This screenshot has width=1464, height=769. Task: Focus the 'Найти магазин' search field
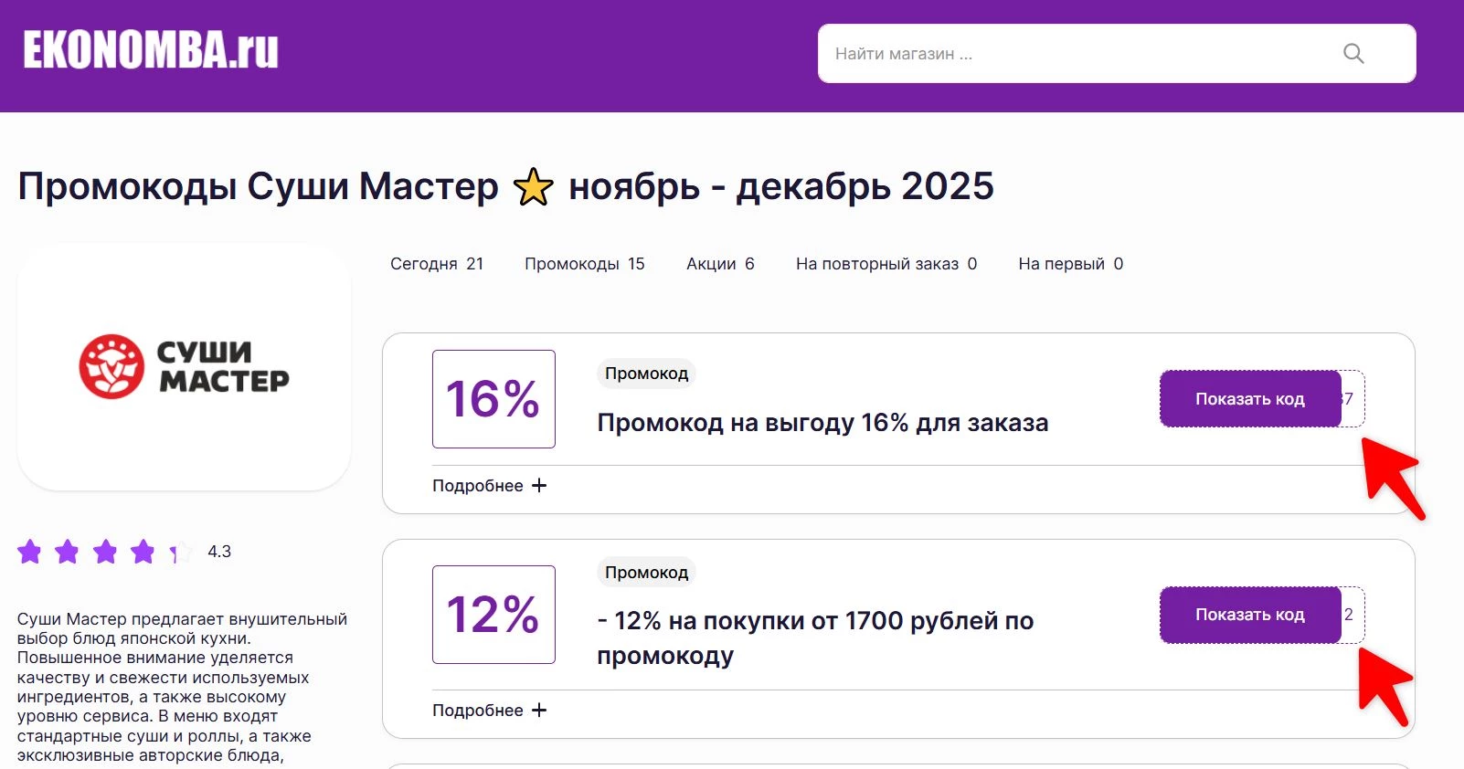[x=1117, y=54]
